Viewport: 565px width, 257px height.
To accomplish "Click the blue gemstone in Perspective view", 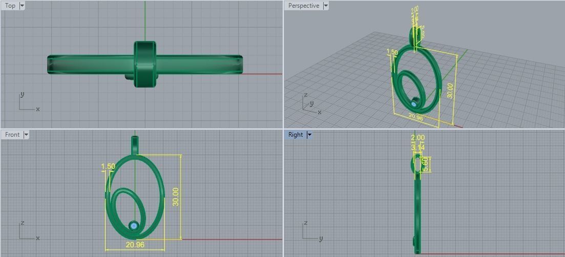I will click(413, 104).
